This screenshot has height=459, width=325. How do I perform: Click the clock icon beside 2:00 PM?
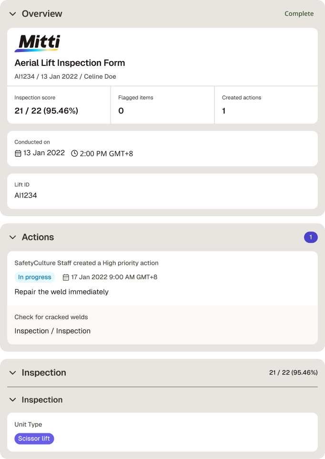[74, 153]
